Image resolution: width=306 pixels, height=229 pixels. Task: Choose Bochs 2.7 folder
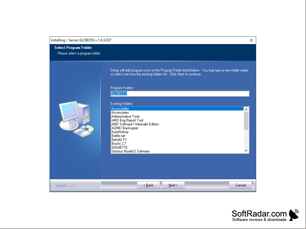tap(177, 144)
